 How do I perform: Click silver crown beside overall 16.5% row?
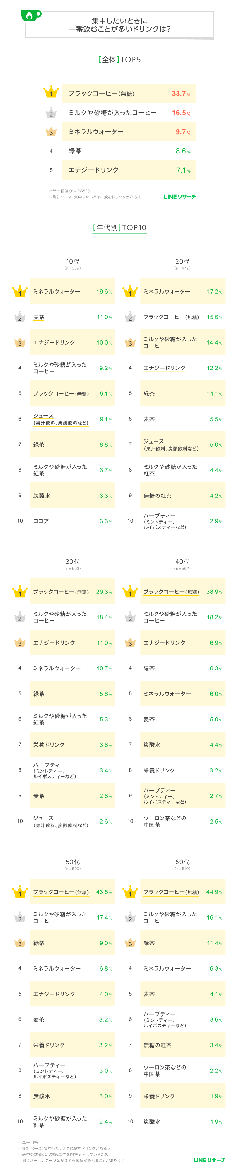[x=51, y=113]
